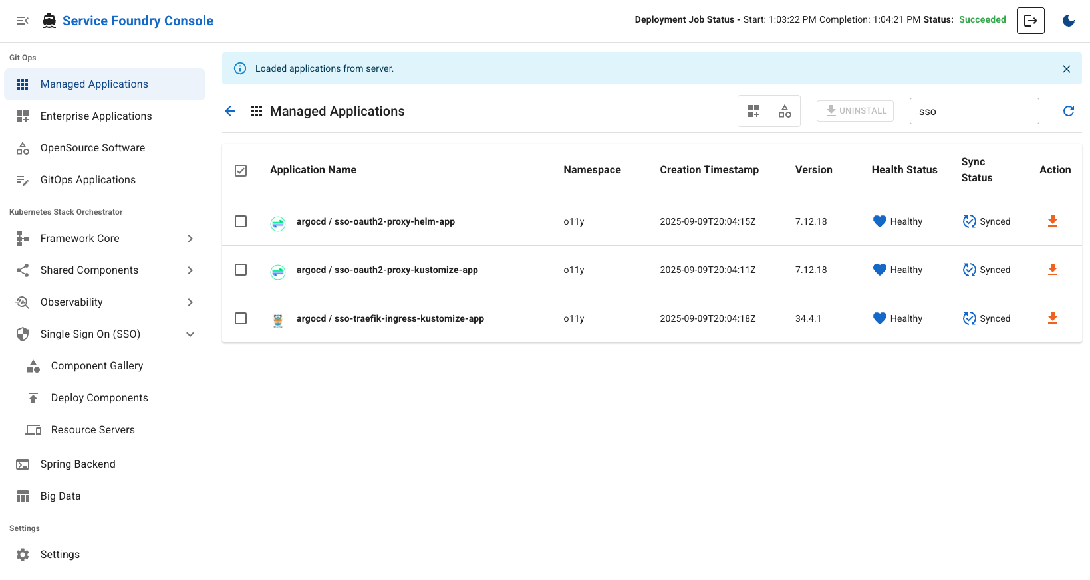
Task: Open the Service Foundry Console title link
Action: [x=138, y=21]
